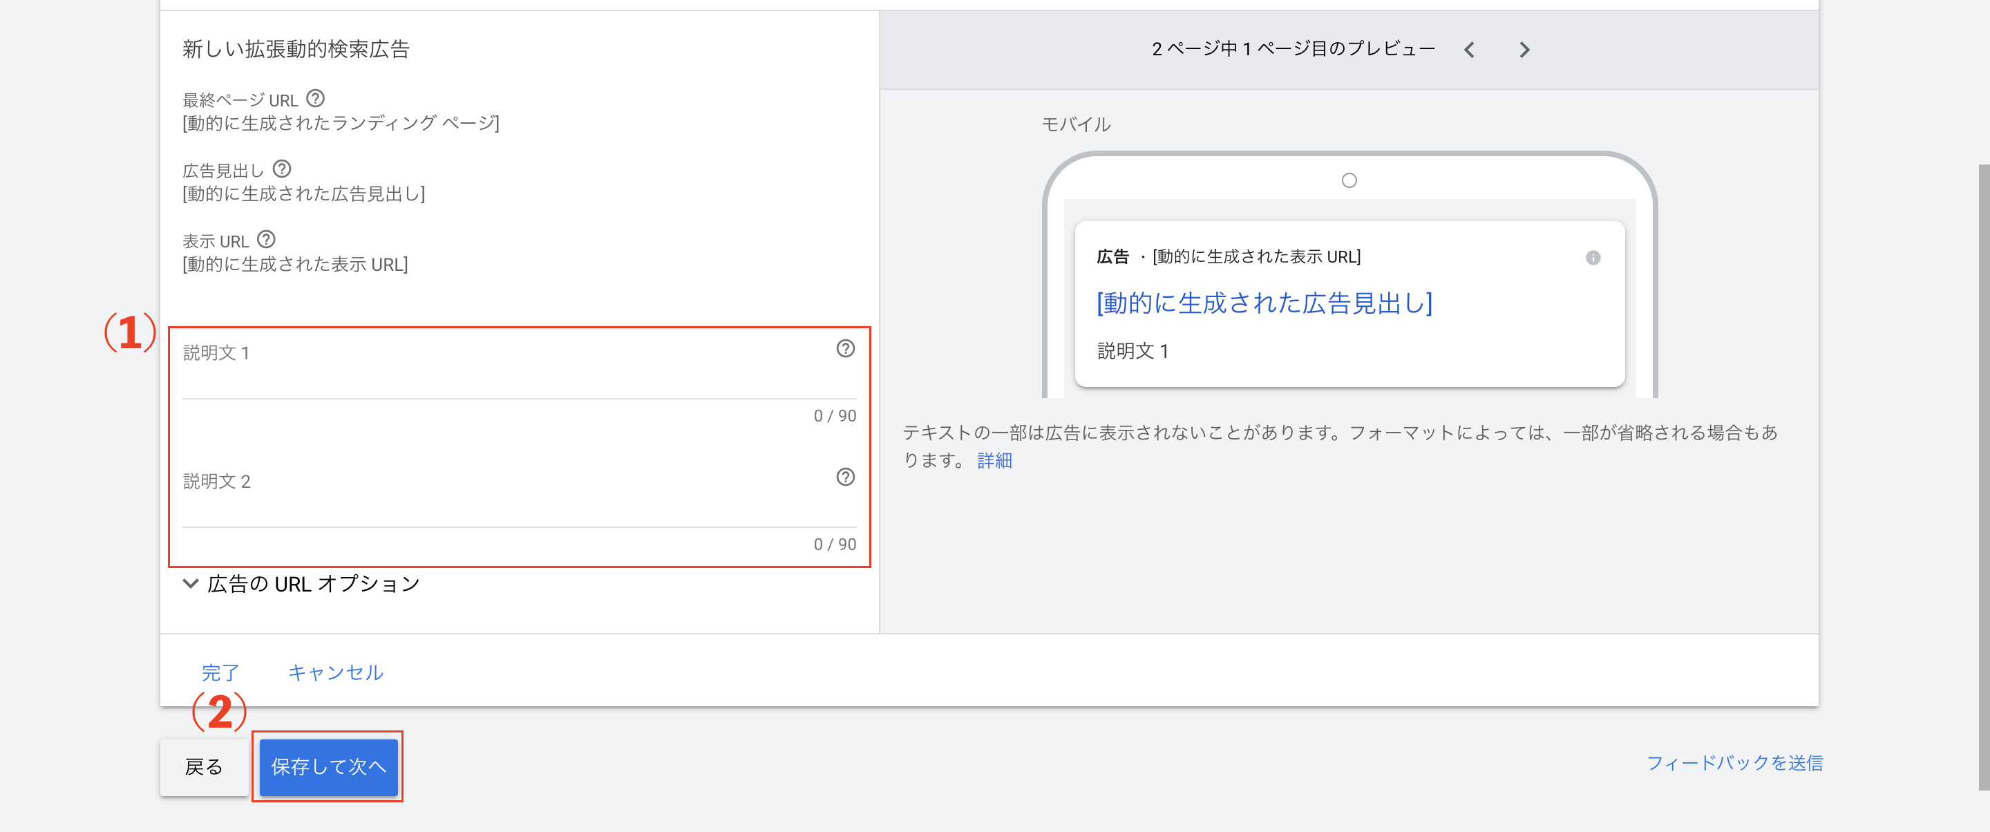This screenshot has width=1990, height=832.
Task: Show the next preview page with the right arrow
Action: pyautogui.click(x=1524, y=48)
